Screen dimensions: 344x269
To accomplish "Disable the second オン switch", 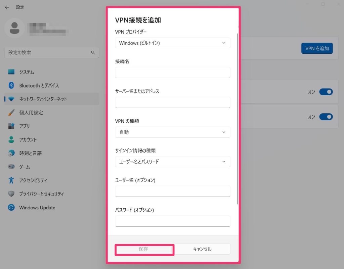I will click(326, 117).
